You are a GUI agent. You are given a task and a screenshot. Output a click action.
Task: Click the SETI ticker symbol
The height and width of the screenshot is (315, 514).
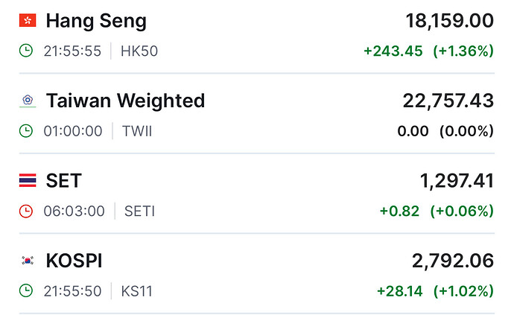139,211
